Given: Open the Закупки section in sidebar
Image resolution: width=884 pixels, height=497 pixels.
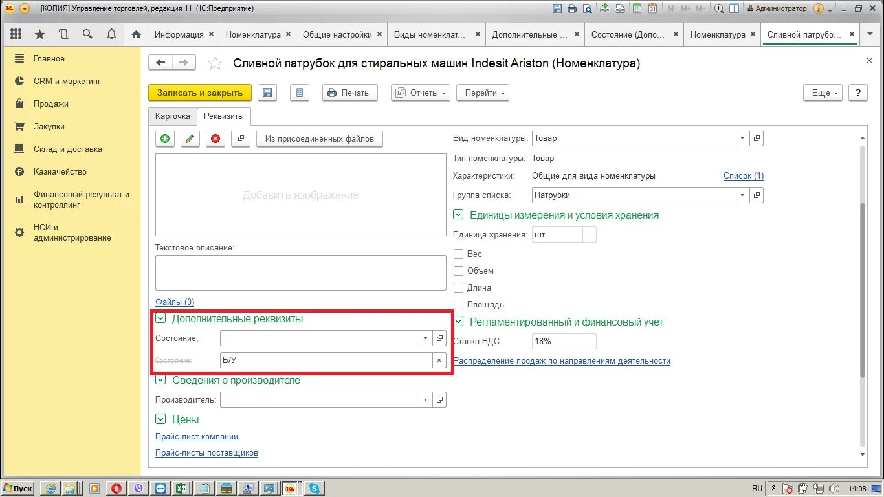Looking at the screenshot, I should [x=49, y=126].
